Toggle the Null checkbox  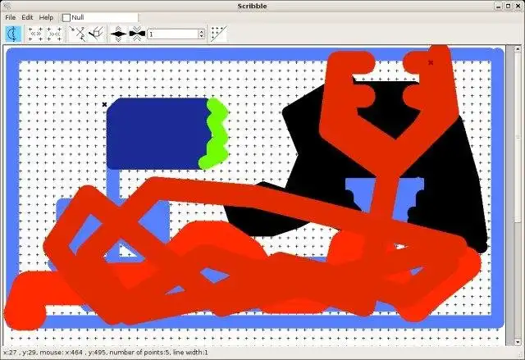coord(66,17)
